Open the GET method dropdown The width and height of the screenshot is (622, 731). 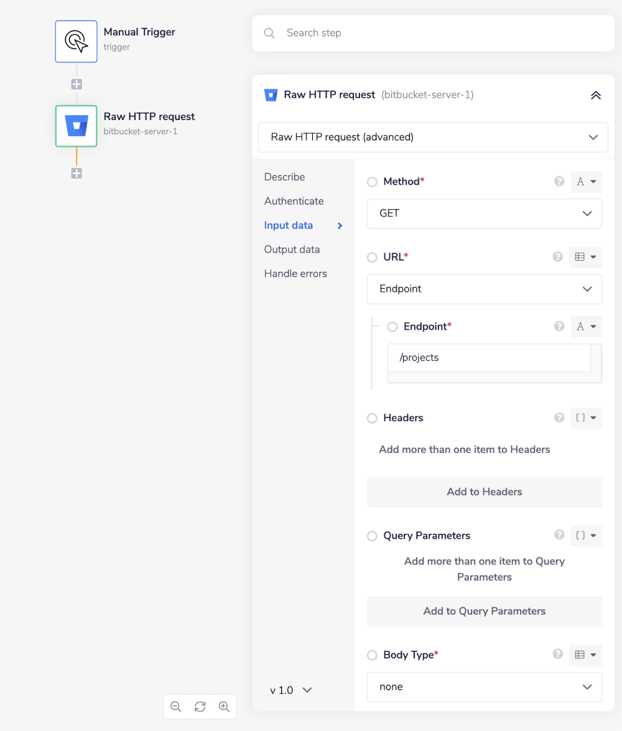484,213
